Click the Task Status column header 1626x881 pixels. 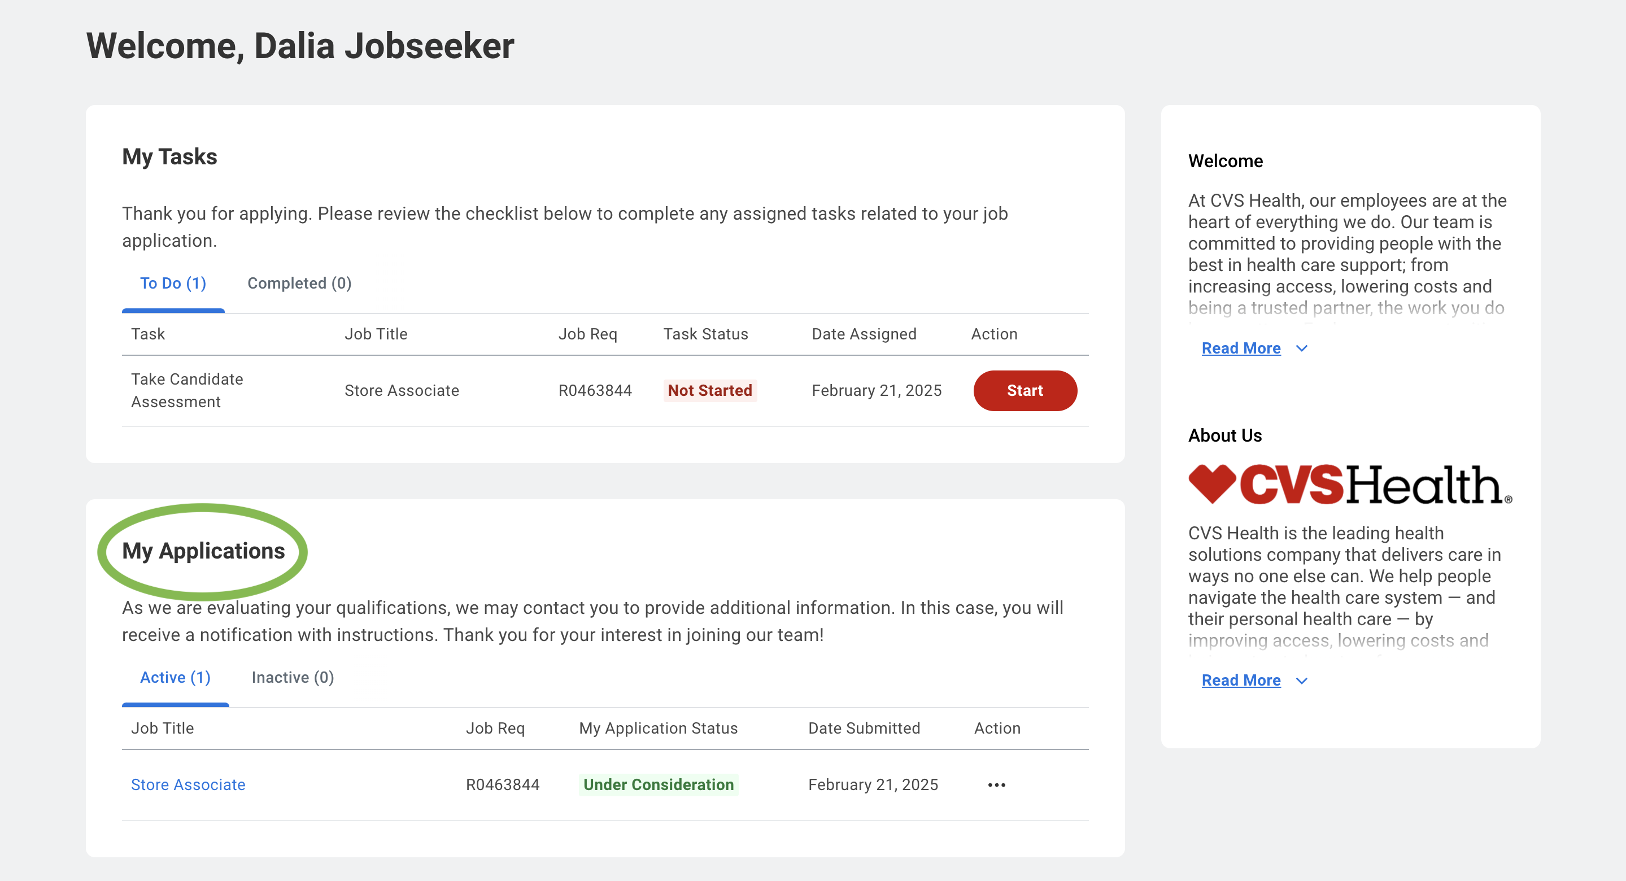[x=705, y=334]
